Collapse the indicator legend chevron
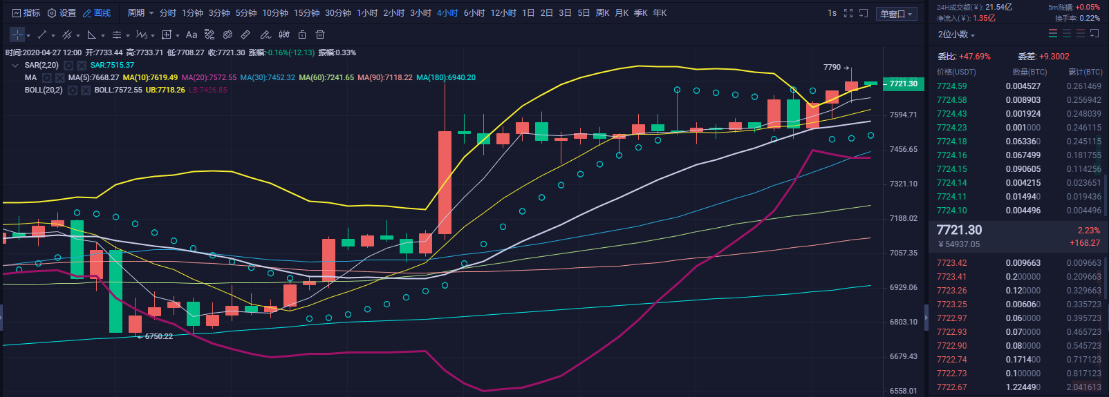Viewport: 1109px width, 397px height. point(15,66)
